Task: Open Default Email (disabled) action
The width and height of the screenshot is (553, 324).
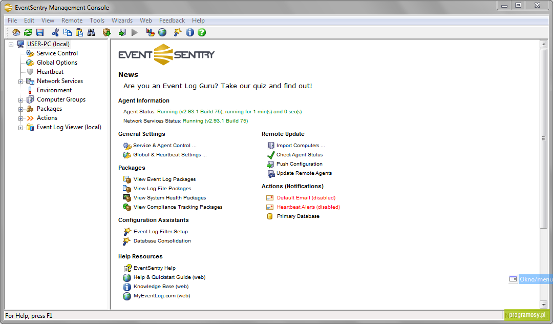Action: [x=306, y=198]
